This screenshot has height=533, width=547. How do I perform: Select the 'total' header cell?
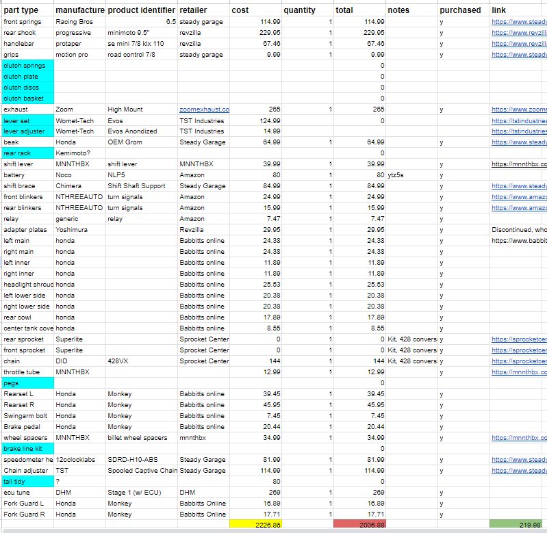point(359,10)
